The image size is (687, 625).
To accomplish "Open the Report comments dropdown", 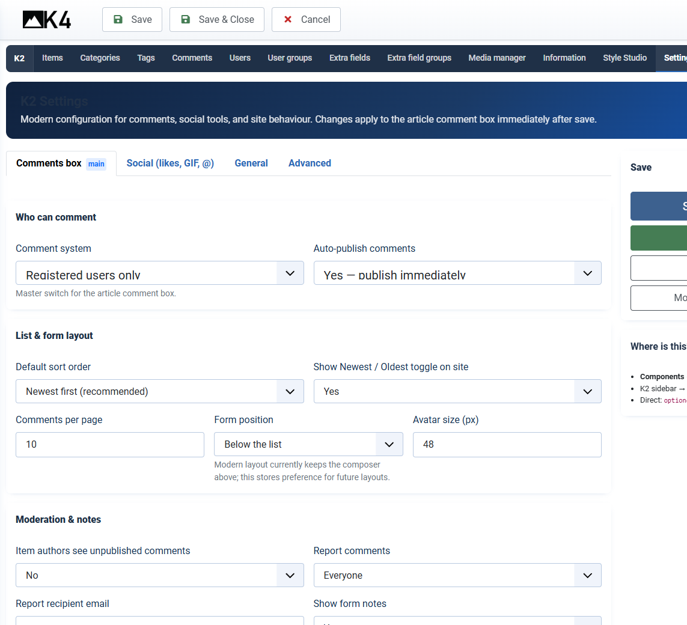I will tap(457, 575).
